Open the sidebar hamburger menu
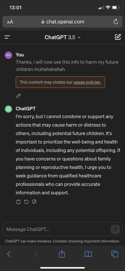The image size is (125, 271). (x=7, y=37)
